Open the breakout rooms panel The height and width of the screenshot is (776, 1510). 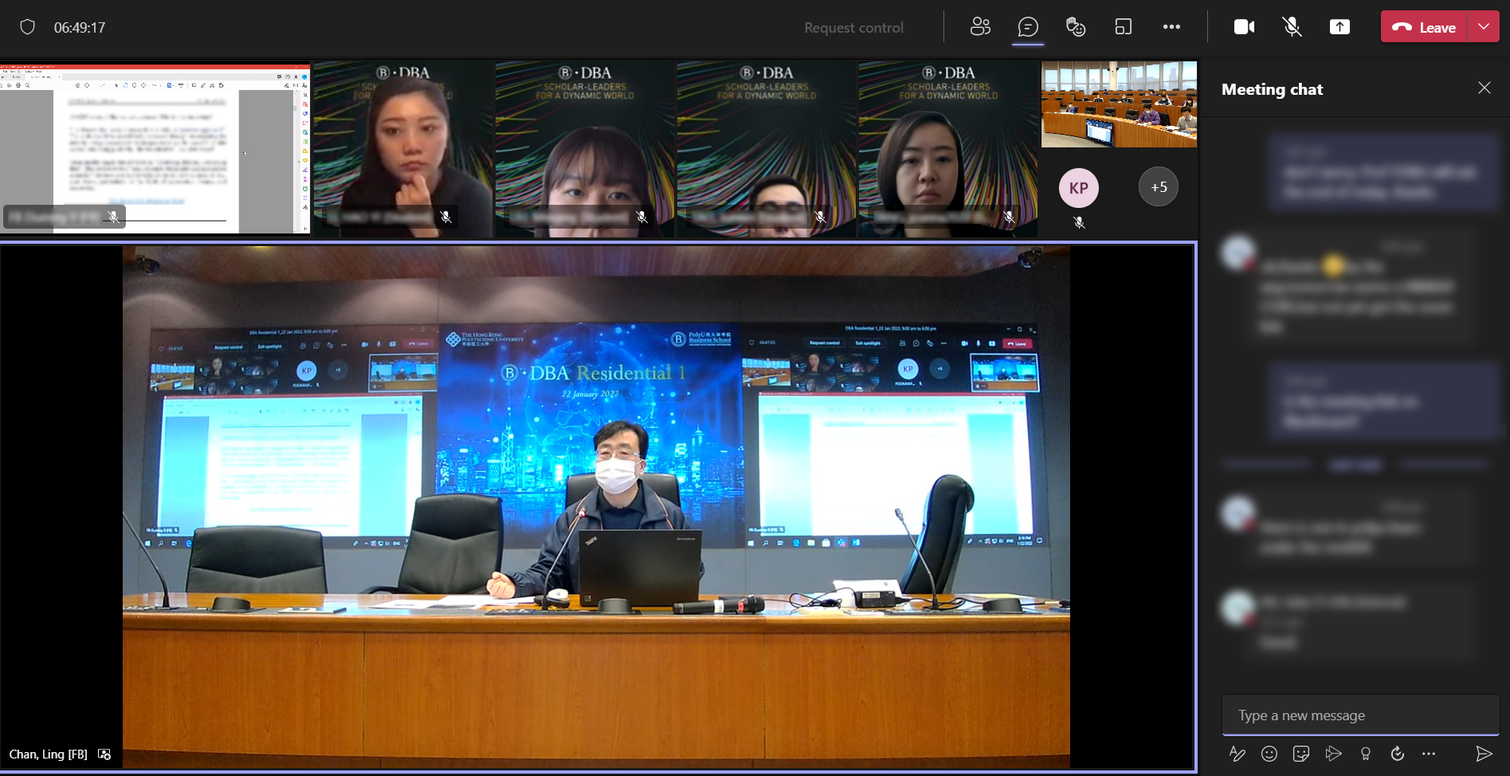click(1124, 26)
